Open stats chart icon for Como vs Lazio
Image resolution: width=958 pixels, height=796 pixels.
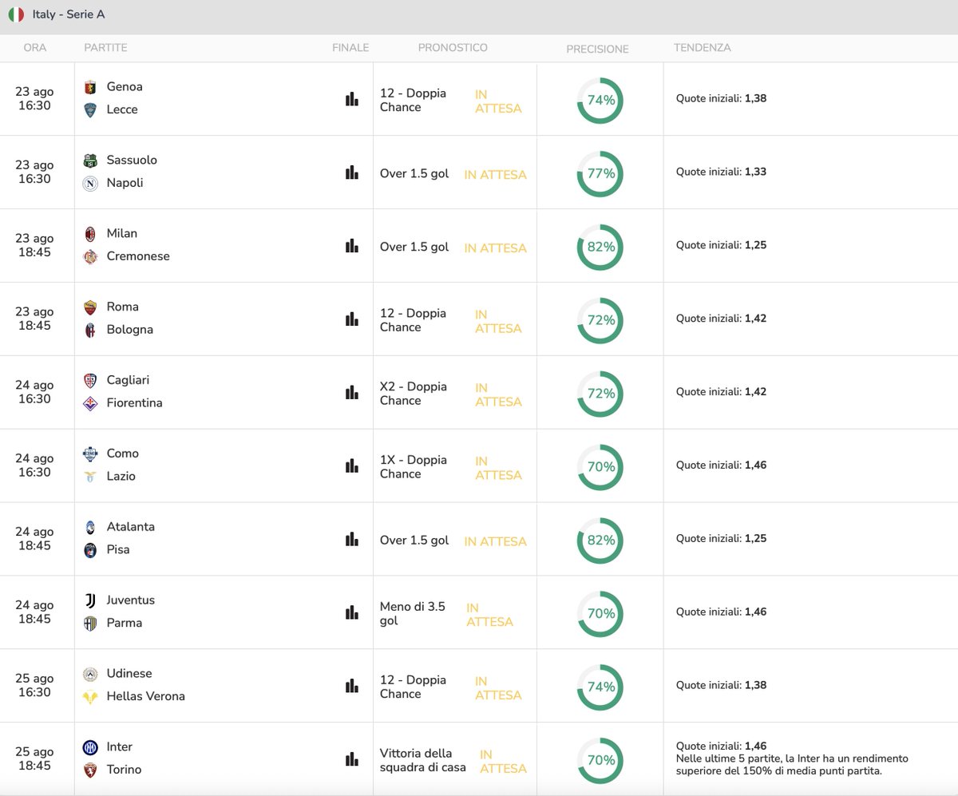click(x=351, y=465)
